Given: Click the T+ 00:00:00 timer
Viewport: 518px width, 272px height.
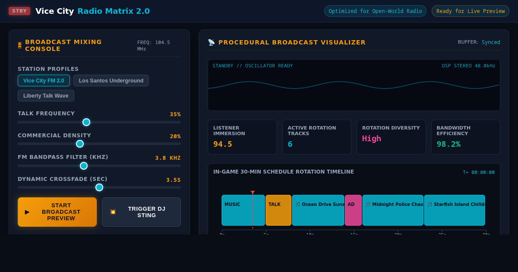Looking at the screenshot, I should (479, 172).
